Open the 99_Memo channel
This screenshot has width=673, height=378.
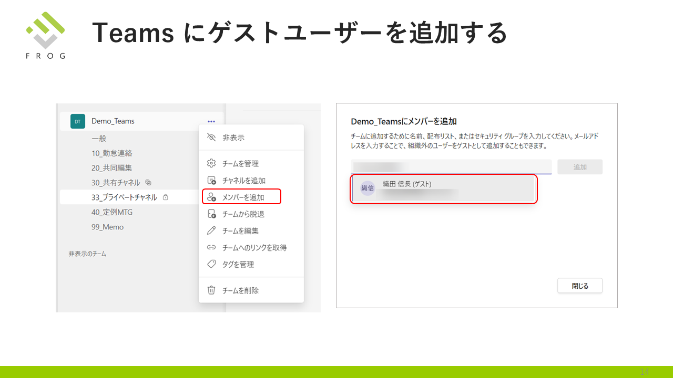[x=108, y=227]
